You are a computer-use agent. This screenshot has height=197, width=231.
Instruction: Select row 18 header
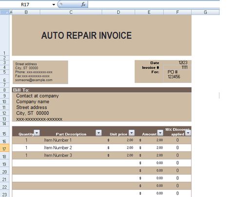[x=4, y=156]
